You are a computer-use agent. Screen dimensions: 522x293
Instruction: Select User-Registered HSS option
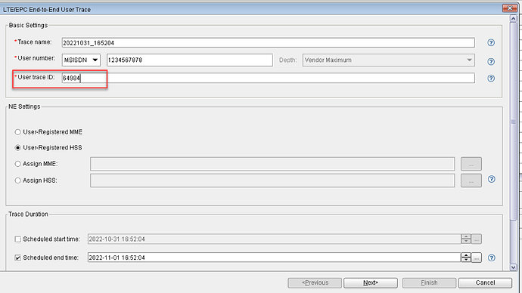pyautogui.click(x=18, y=148)
